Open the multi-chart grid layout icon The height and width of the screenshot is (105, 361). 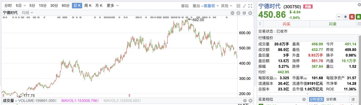[x=238, y=6]
